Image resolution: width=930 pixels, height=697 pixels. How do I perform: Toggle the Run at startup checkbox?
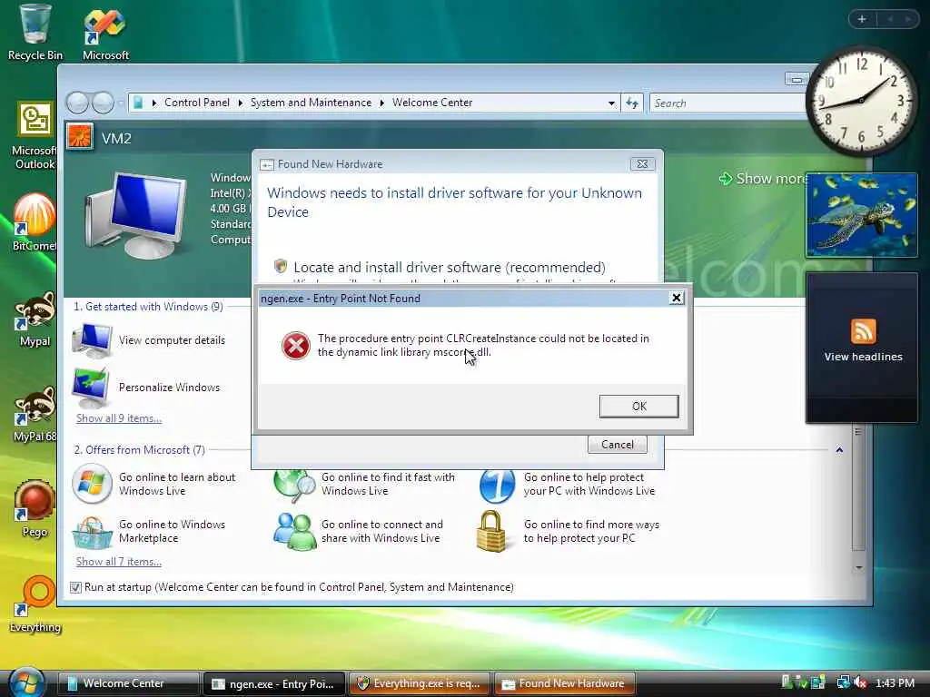tap(75, 587)
